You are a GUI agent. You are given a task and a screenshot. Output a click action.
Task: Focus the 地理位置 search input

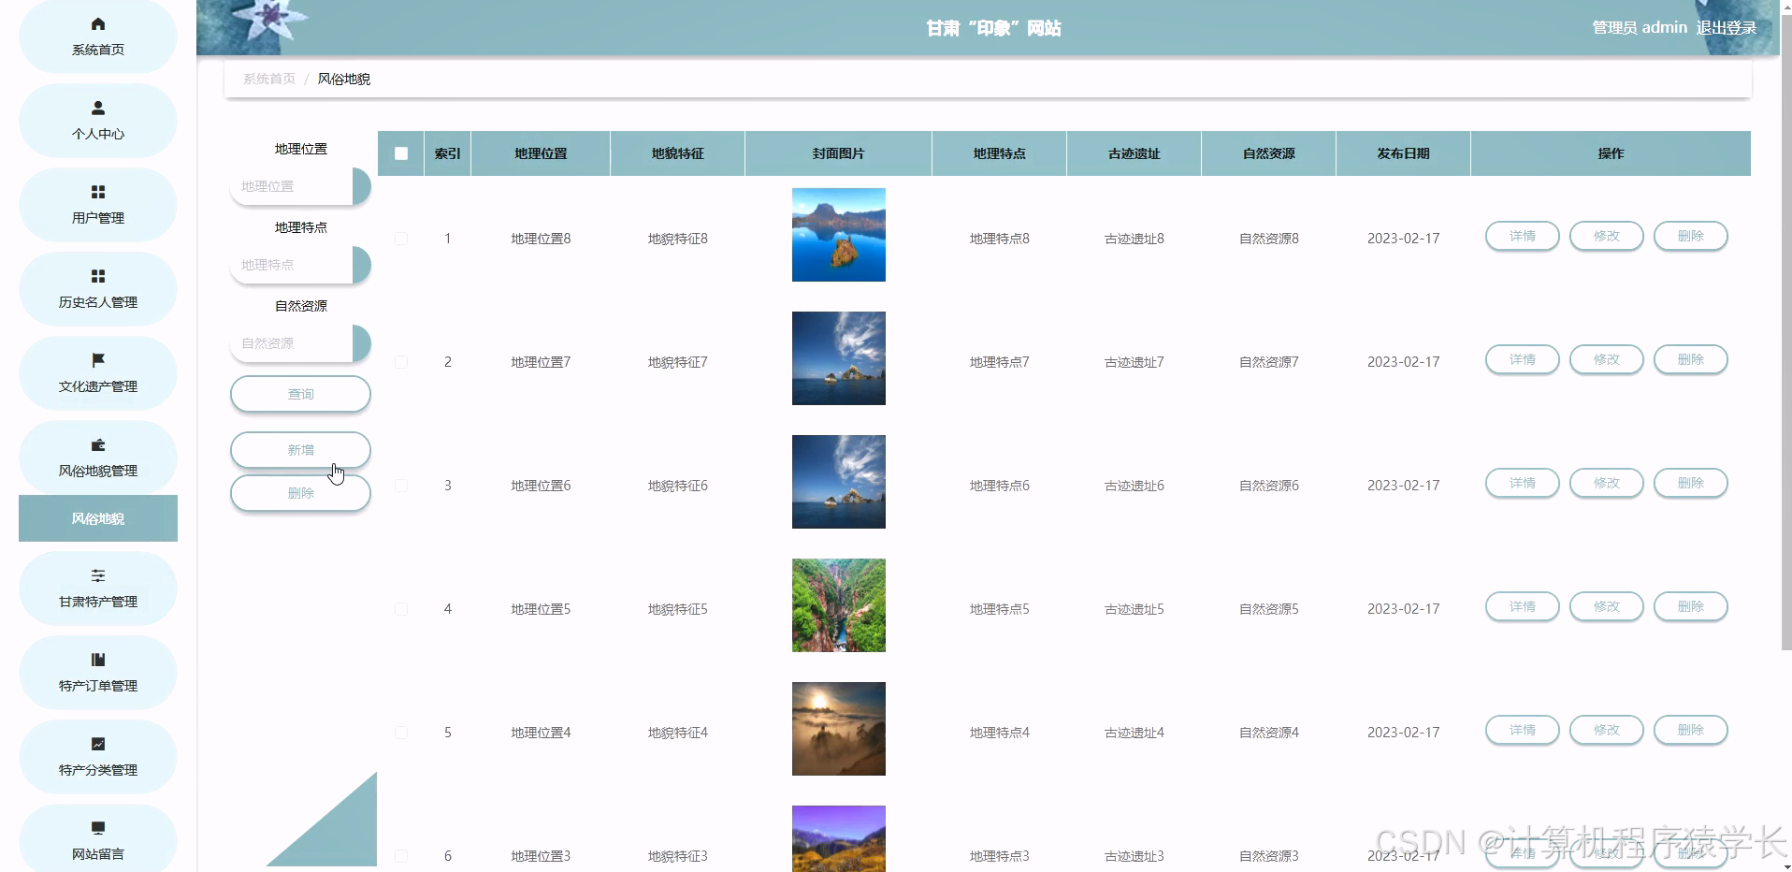click(292, 186)
